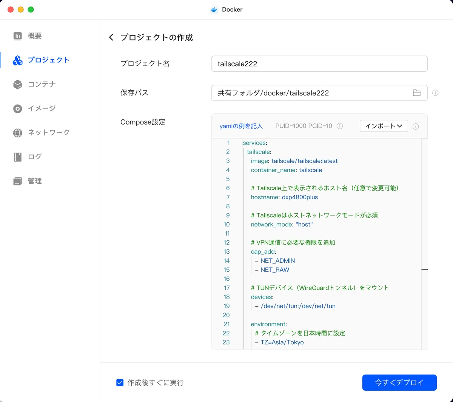Click line 'image: tailscale/tailscale:latest'
The height and width of the screenshot is (402, 453).
294,161
